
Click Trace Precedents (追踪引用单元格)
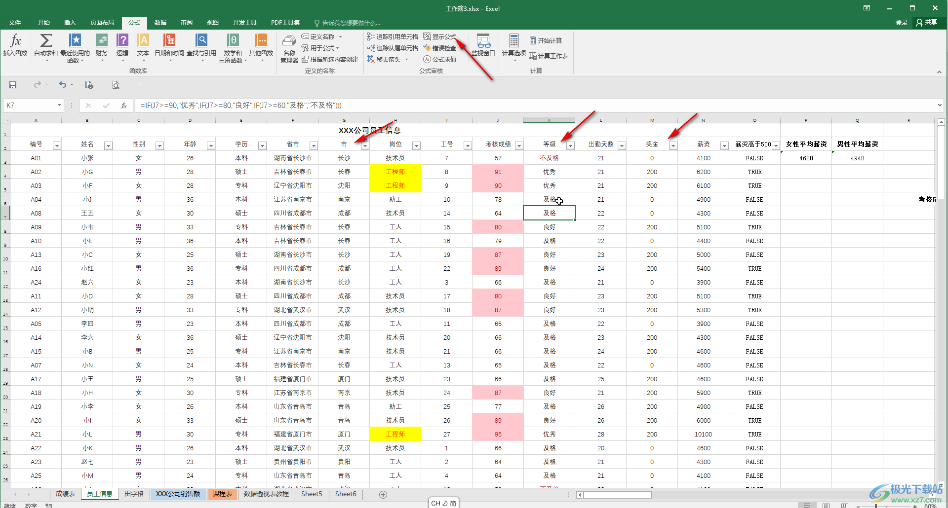(393, 36)
